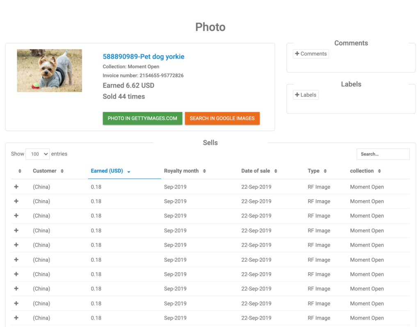
Task: Toggle the Earned (USD) sort arrow
Action: [128, 171]
